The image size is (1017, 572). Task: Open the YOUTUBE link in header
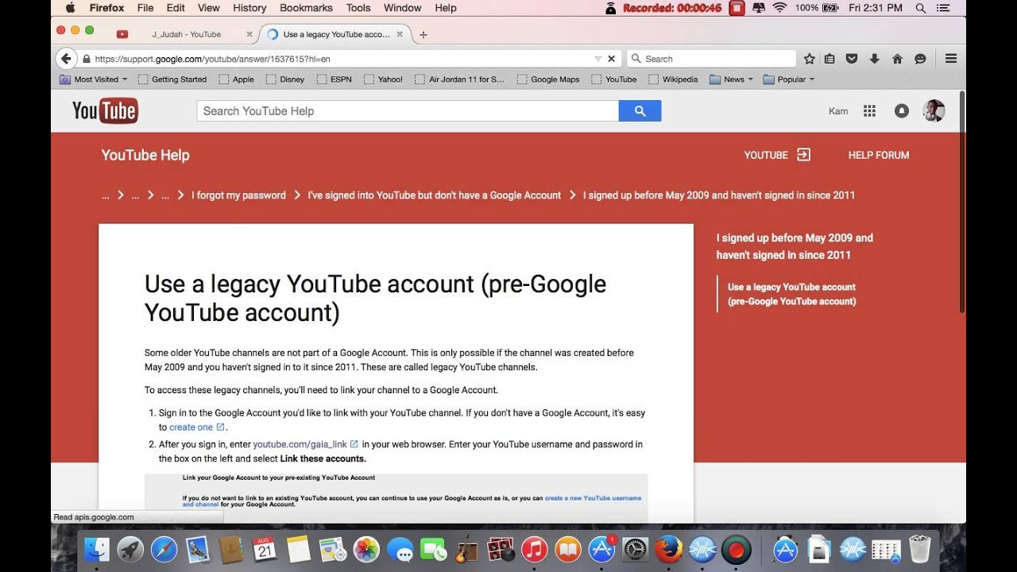click(776, 155)
